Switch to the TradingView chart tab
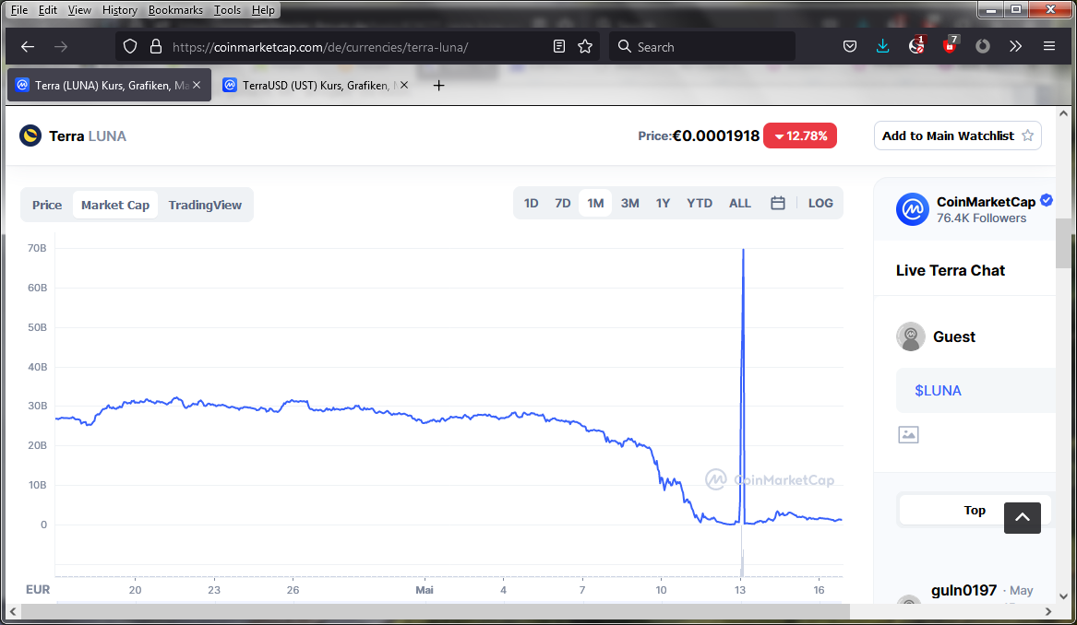Viewport: 1077px width, 625px height. pyautogui.click(x=205, y=206)
